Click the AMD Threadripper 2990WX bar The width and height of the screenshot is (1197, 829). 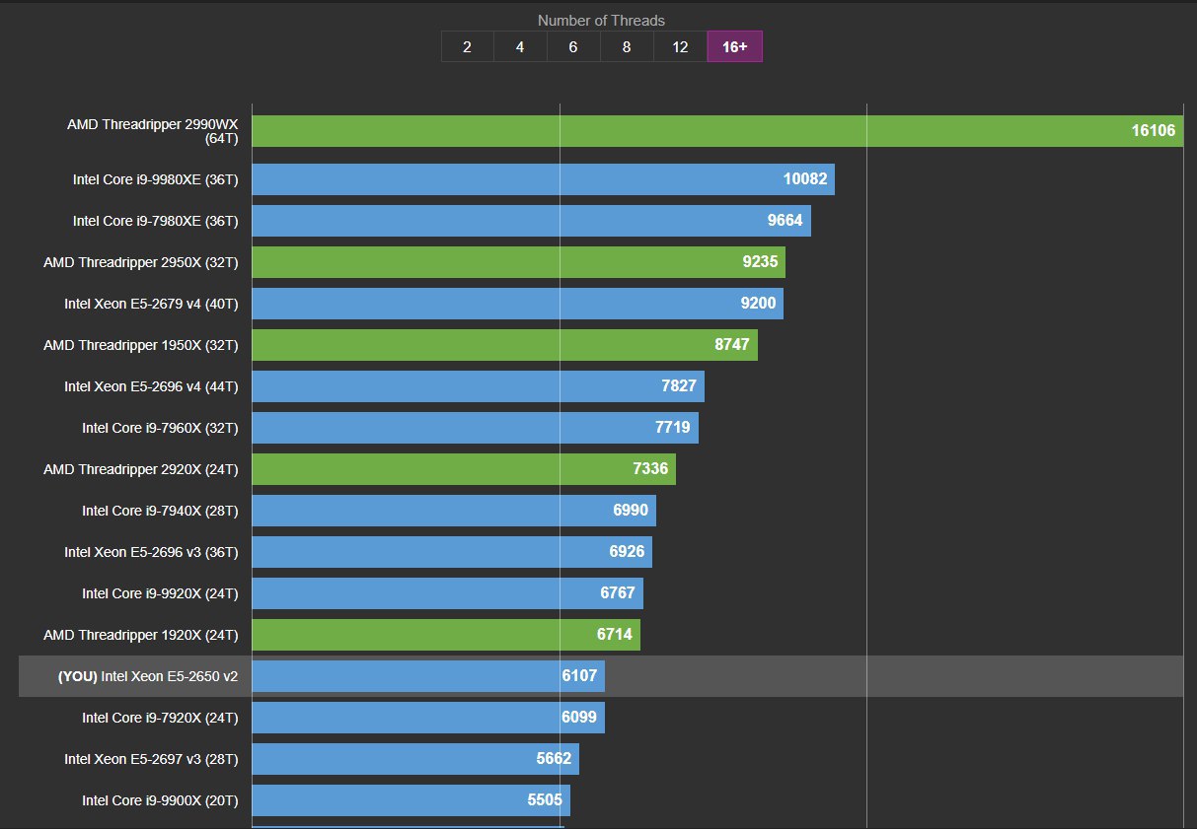point(717,131)
